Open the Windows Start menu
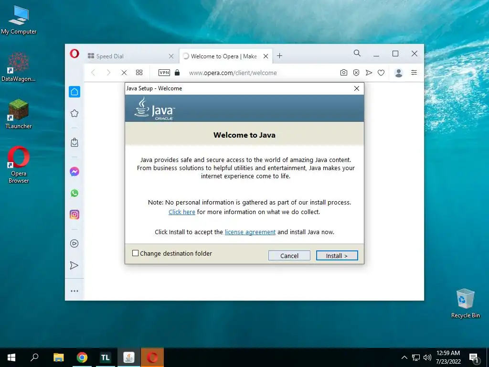489x367 pixels. coord(11,357)
